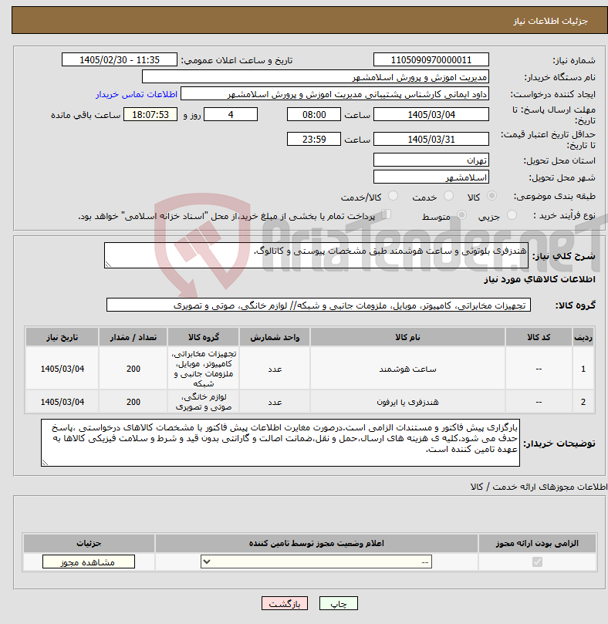Expand the permit status dropdown

(316, 562)
